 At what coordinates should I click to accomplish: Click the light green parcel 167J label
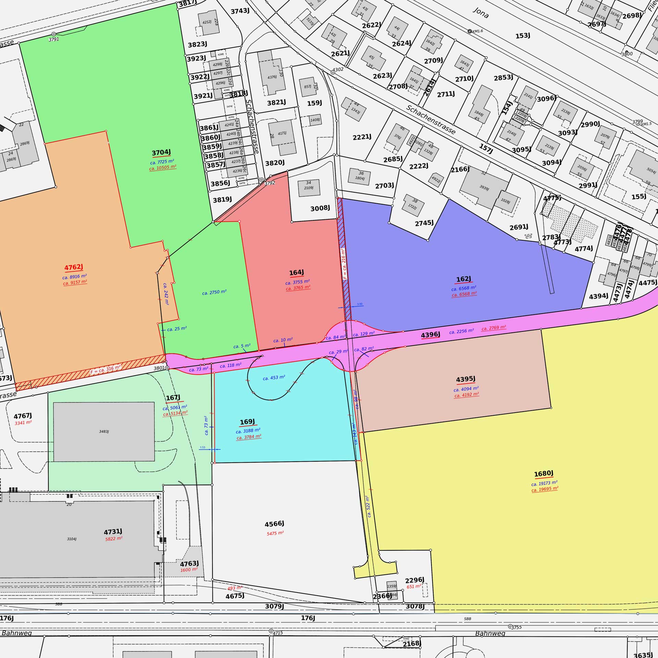(x=173, y=398)
